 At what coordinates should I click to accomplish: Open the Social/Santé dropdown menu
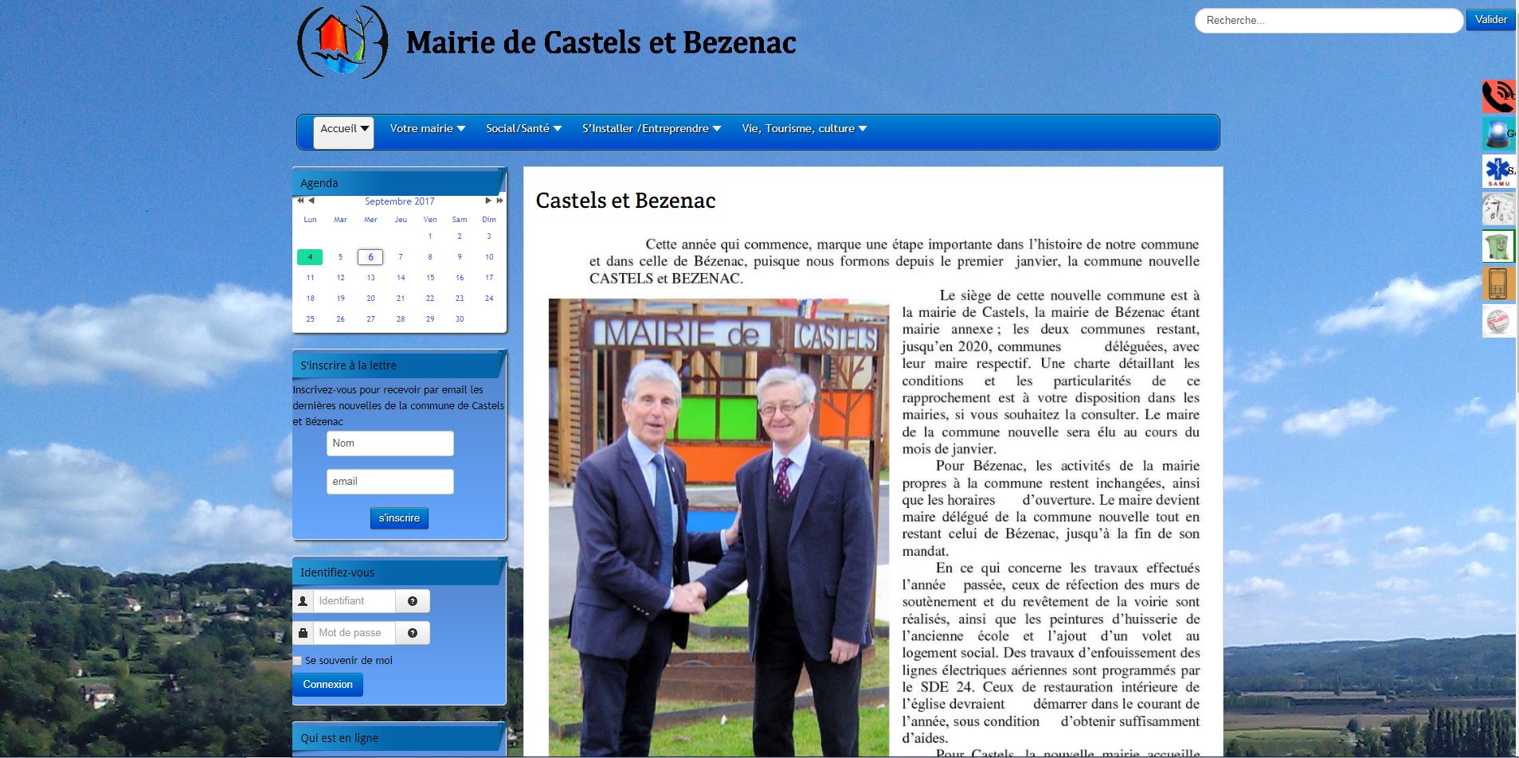[523, 129]
